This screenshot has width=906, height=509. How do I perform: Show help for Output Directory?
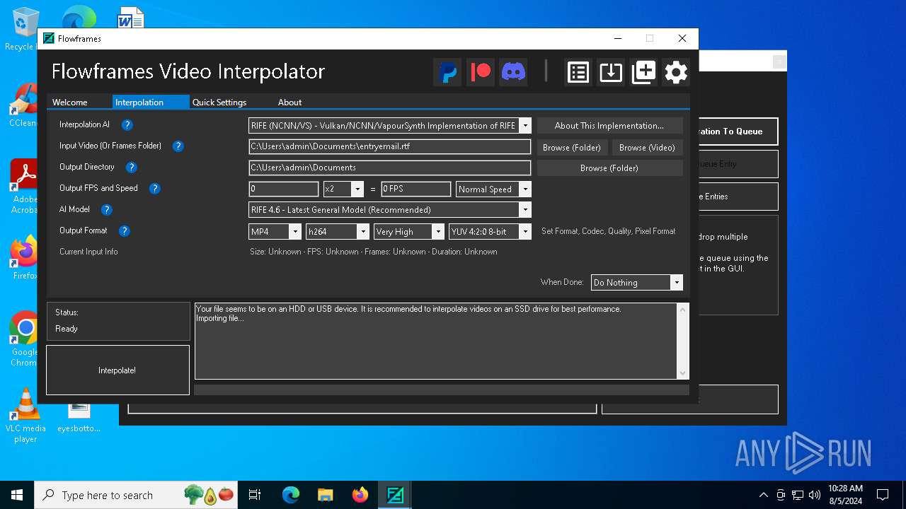[x=131, y=168]
